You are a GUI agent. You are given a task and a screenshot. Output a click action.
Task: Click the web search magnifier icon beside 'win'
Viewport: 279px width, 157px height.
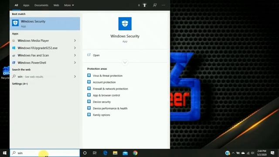point(14,76)
